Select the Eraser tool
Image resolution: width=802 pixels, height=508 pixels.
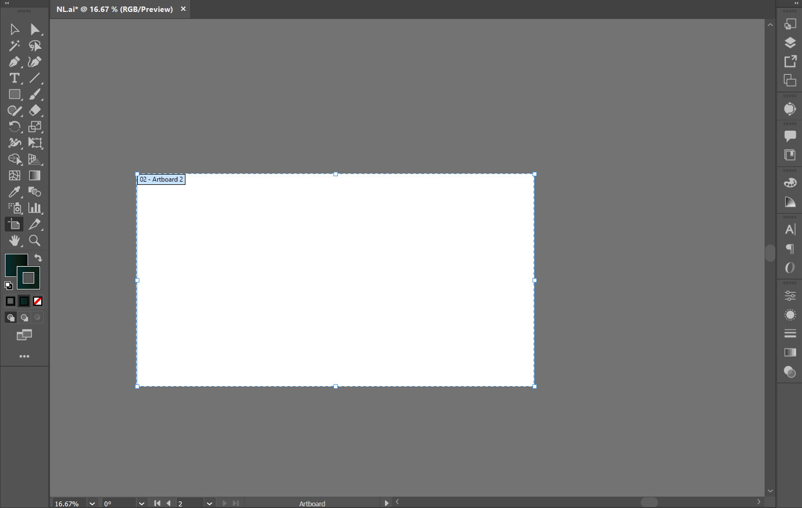[35, 111]
